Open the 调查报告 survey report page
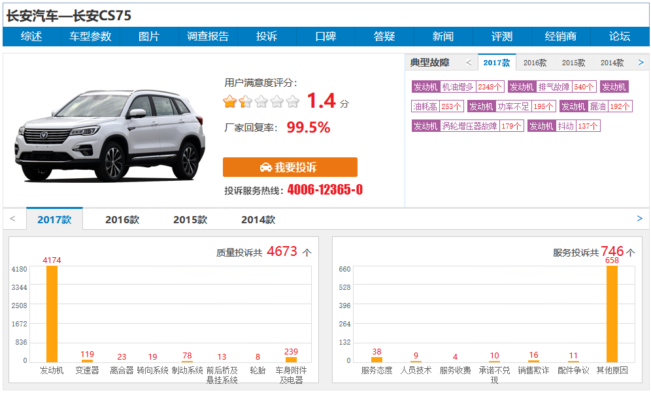651x393 pixels. coord(208,37)
